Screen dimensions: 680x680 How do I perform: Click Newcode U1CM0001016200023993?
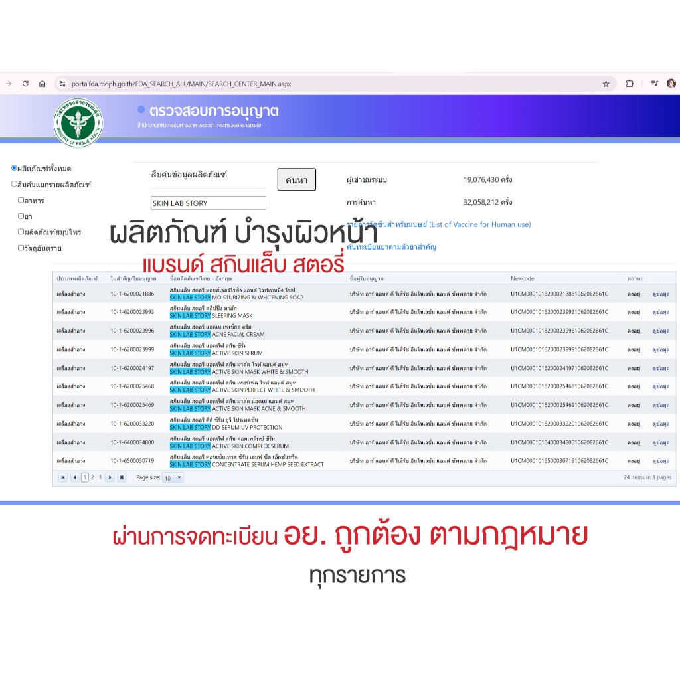click(559, 312)
